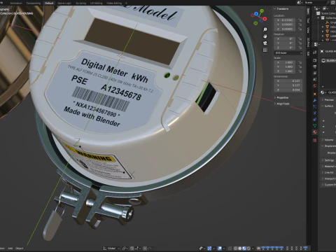Switch to the Scripting workspace tab
Viewport: 336px width, 252px height.
pos(81,3)
